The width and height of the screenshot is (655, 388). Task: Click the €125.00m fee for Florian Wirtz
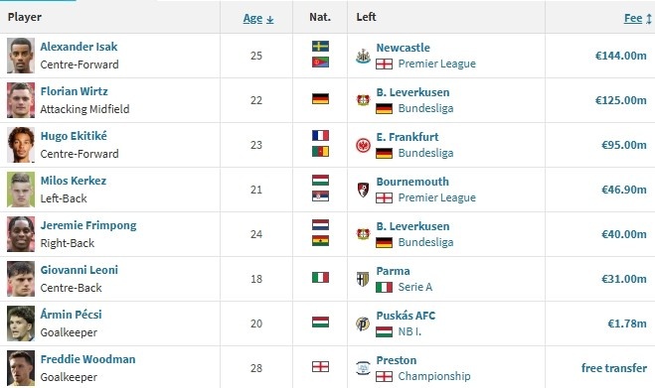(621, 100)
